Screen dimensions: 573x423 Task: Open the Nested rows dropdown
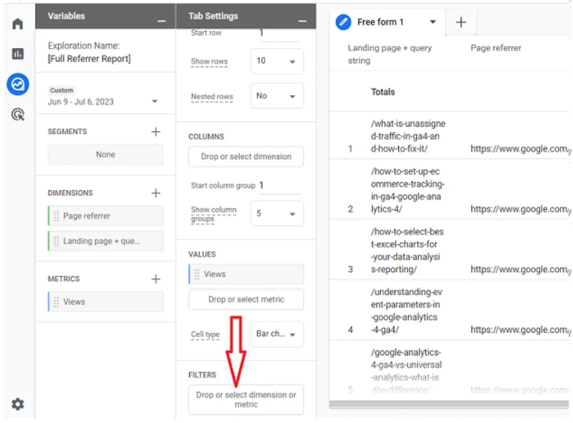[277, 96]
